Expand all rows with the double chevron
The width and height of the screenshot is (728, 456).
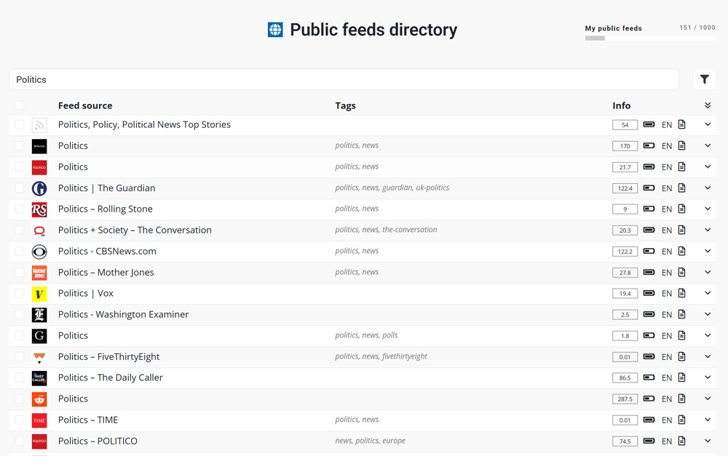click(708, 105)
